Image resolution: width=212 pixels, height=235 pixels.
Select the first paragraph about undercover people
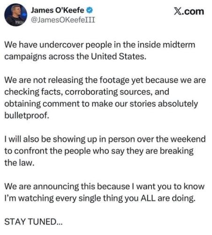click(100, 50)
